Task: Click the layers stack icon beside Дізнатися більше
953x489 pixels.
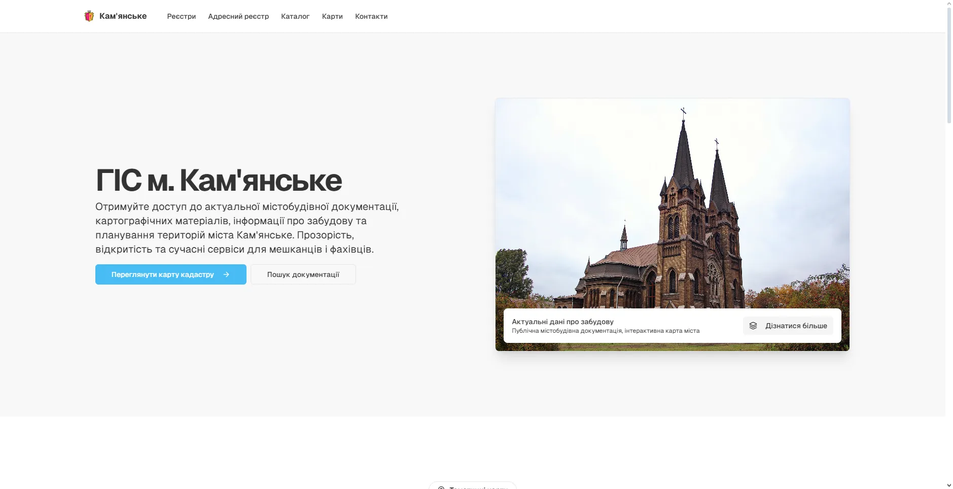Action: click(x=753, y=326)
